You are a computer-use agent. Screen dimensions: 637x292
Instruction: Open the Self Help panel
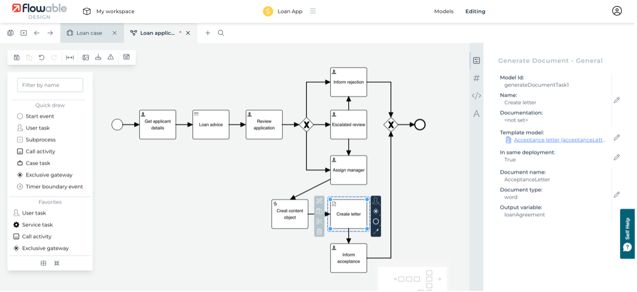pos(627,234)
